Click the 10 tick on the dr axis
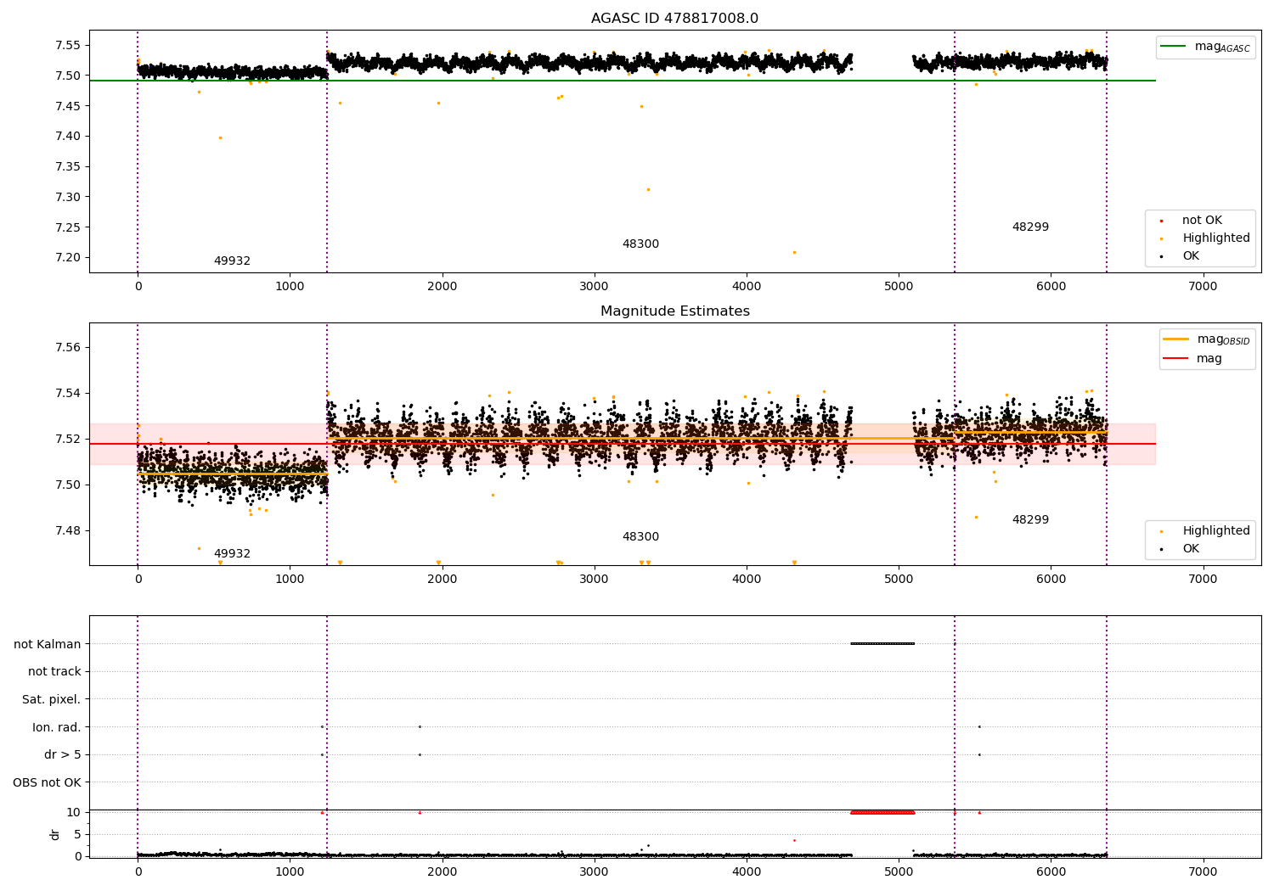1274x891 pixels. 74,812
